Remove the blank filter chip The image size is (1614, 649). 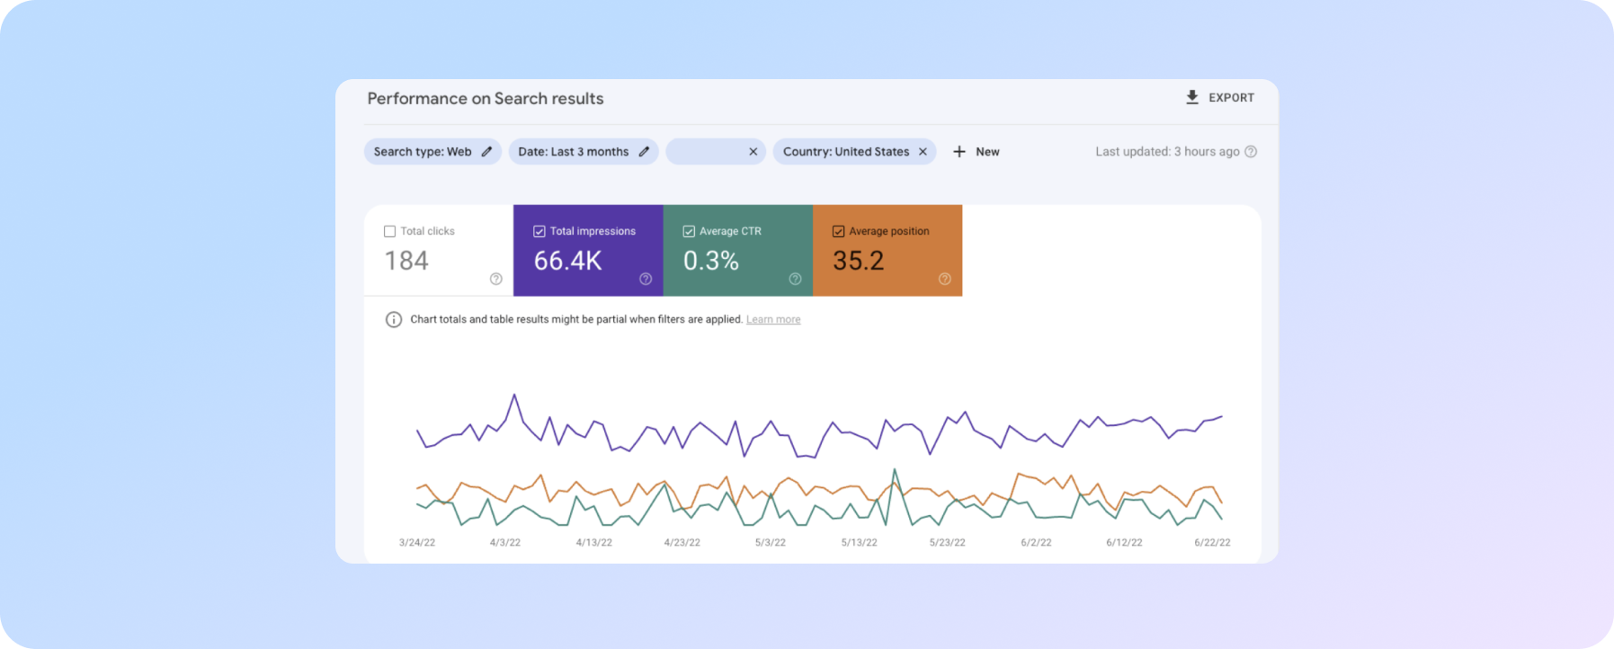753,152
